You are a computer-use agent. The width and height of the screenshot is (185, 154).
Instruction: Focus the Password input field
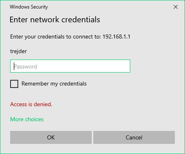[x=70, y=66]
